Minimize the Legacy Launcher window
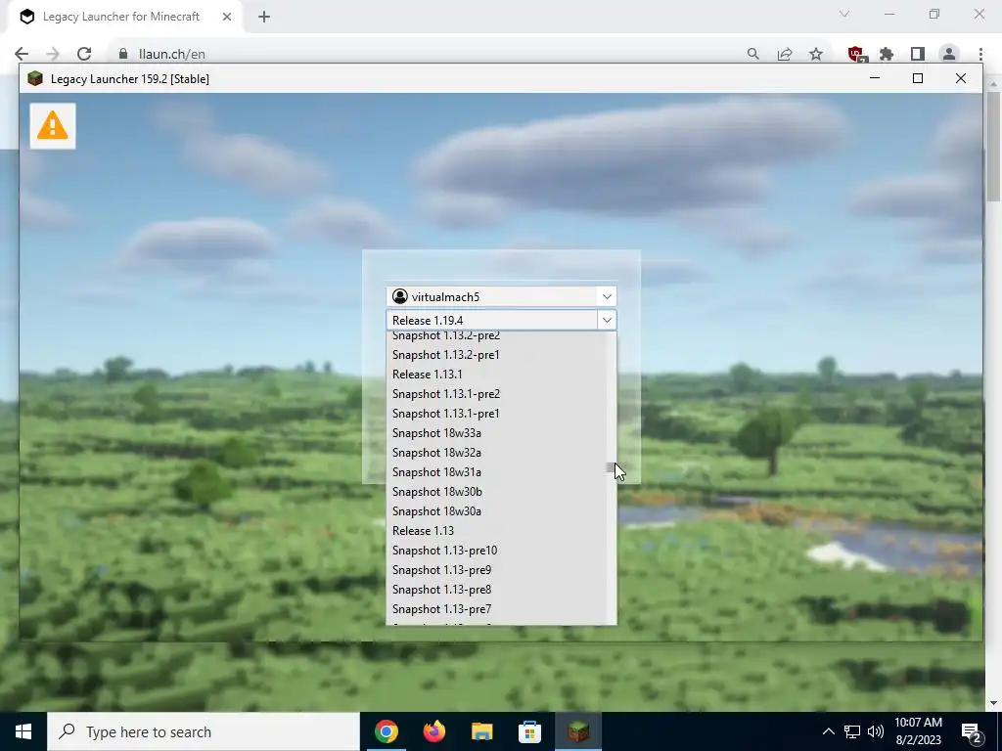The height and width of the screenshot is (751, 1002). [875, 78]
